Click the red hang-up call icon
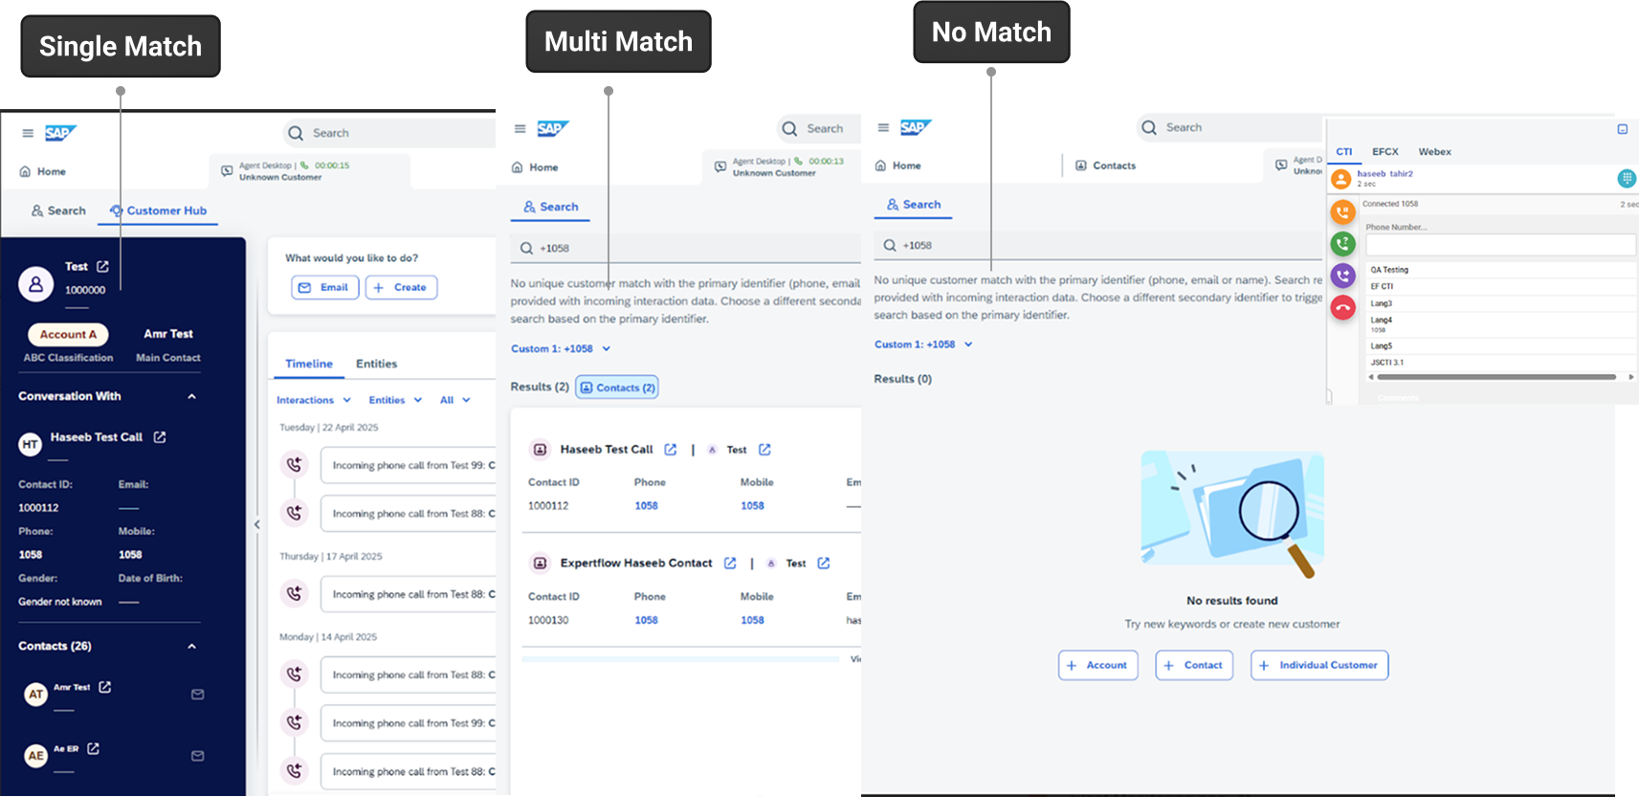The height and width of the screenshot is (797, 1639). pos(1343,308)
